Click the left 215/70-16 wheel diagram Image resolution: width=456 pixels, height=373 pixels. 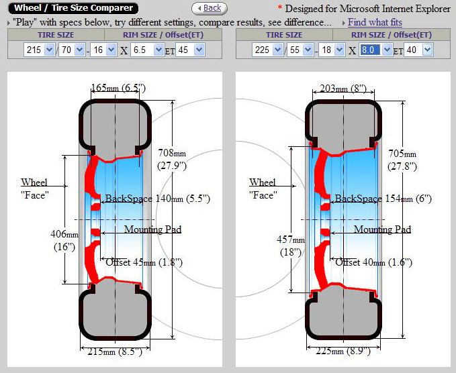114,221
